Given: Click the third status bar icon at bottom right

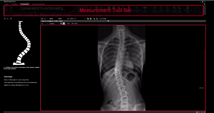Looking at the screenshot, I should point(202,112).
